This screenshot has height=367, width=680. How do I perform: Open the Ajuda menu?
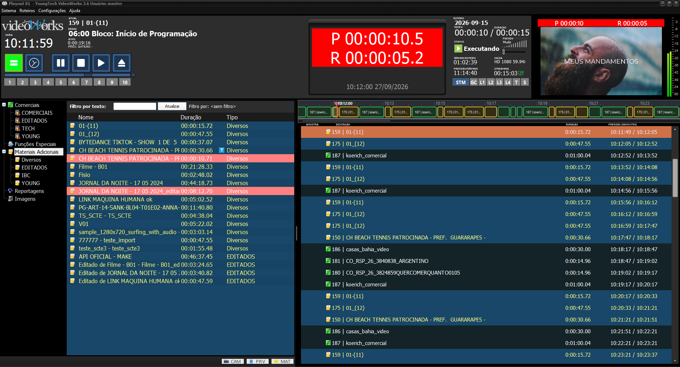75,11
